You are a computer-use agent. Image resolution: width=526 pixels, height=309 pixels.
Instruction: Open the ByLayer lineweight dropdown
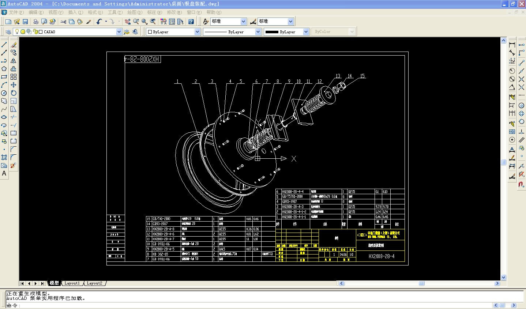[306, 32]
